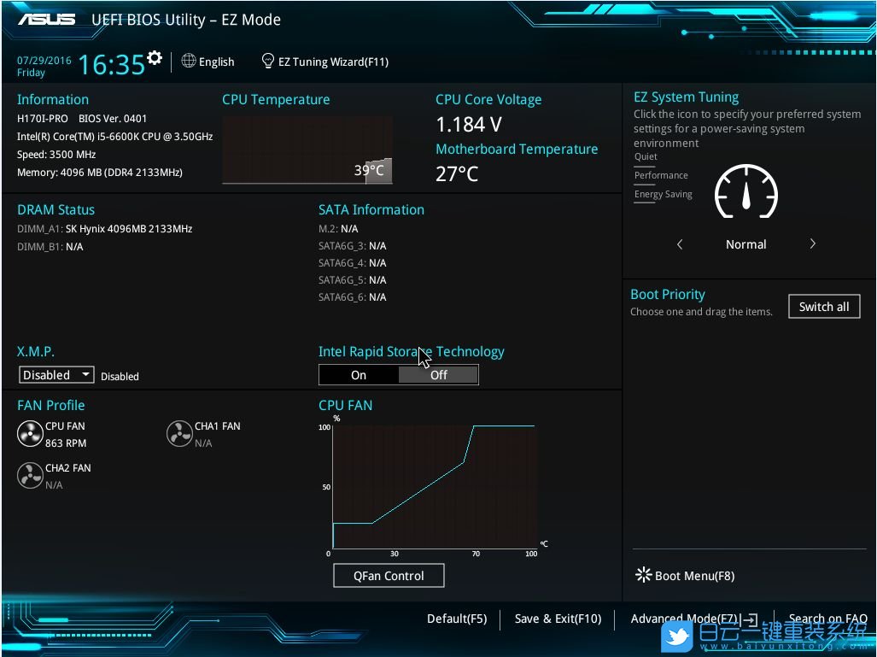Viewport: 877px width, 657px height.
Task: Click the EZ Tuning Wizard lightbulb icon
Action: pyautogui.click(x=268, y=62)
